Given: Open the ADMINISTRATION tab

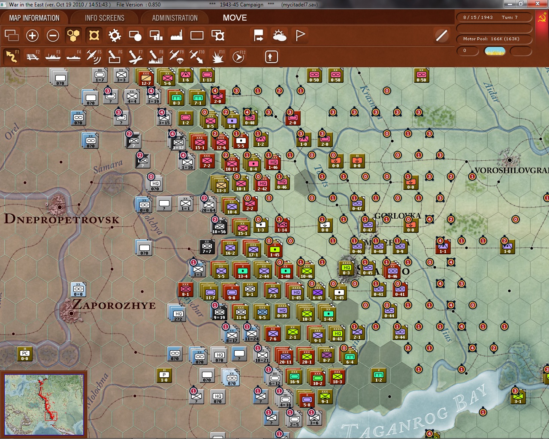Looking at the screenshot, I should 175,18.
